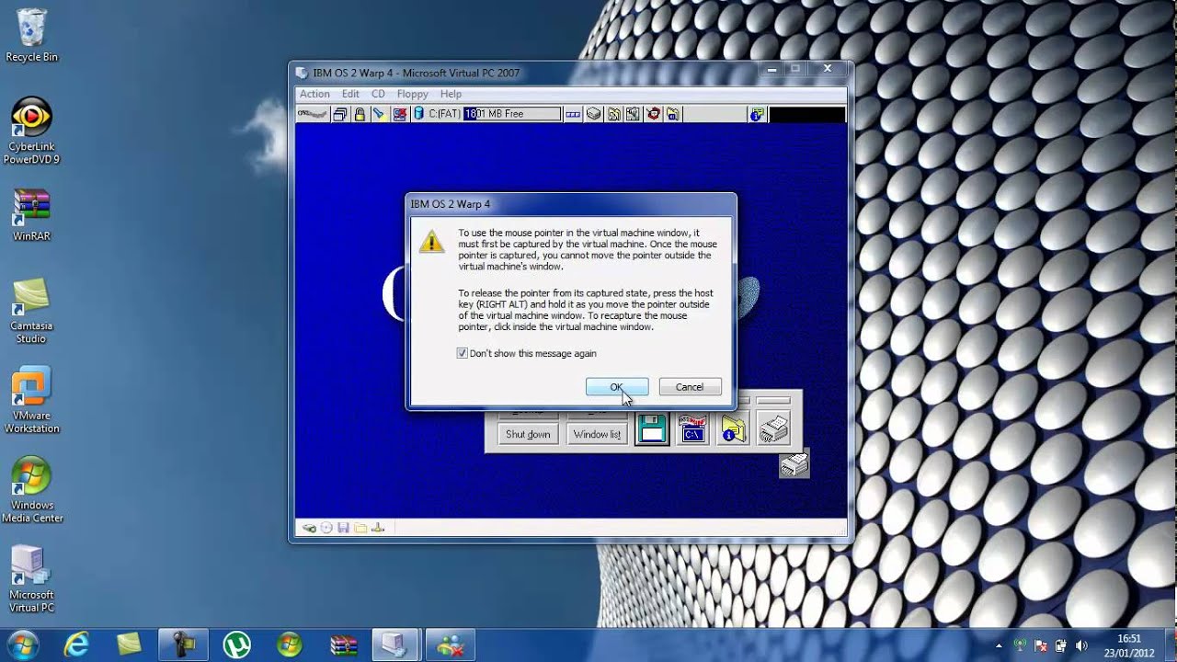Screen dimensions: 1177x662
Task: Select VMware Workstation desktop shortcut
Action: [31, 400]
